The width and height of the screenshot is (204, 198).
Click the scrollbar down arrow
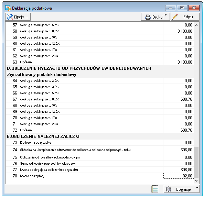point(196,181)
